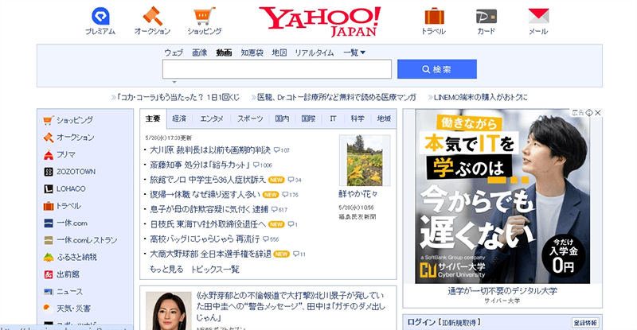Open the ショッピング cart icon in the header
Image resolution: width=637 pixels, height=330 pixels.
(205, 16)
